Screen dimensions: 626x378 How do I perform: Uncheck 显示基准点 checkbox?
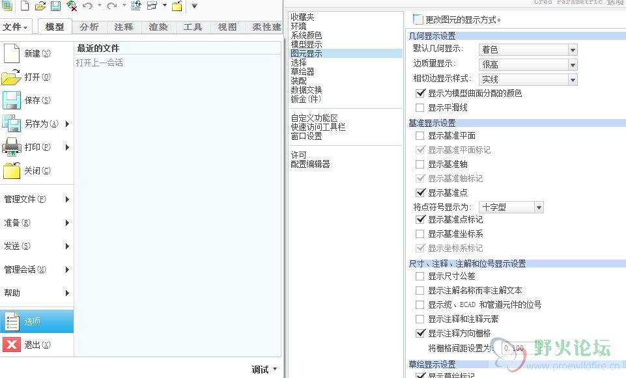point(420,193)
